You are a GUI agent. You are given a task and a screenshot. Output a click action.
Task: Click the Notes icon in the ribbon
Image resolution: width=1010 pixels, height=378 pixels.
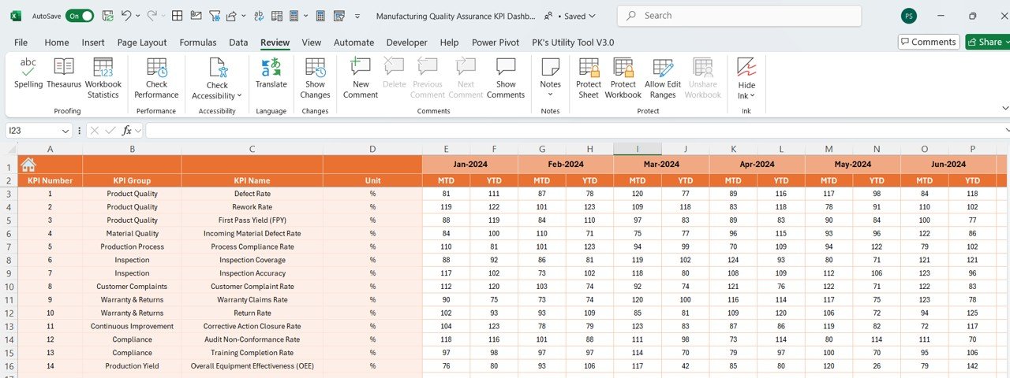tap(550, 67)
